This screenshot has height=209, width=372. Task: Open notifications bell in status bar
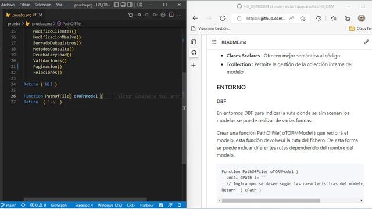180,205
